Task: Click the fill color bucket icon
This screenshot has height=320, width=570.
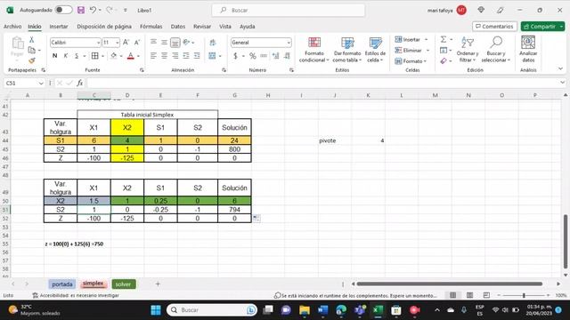Action: [113, 56]
